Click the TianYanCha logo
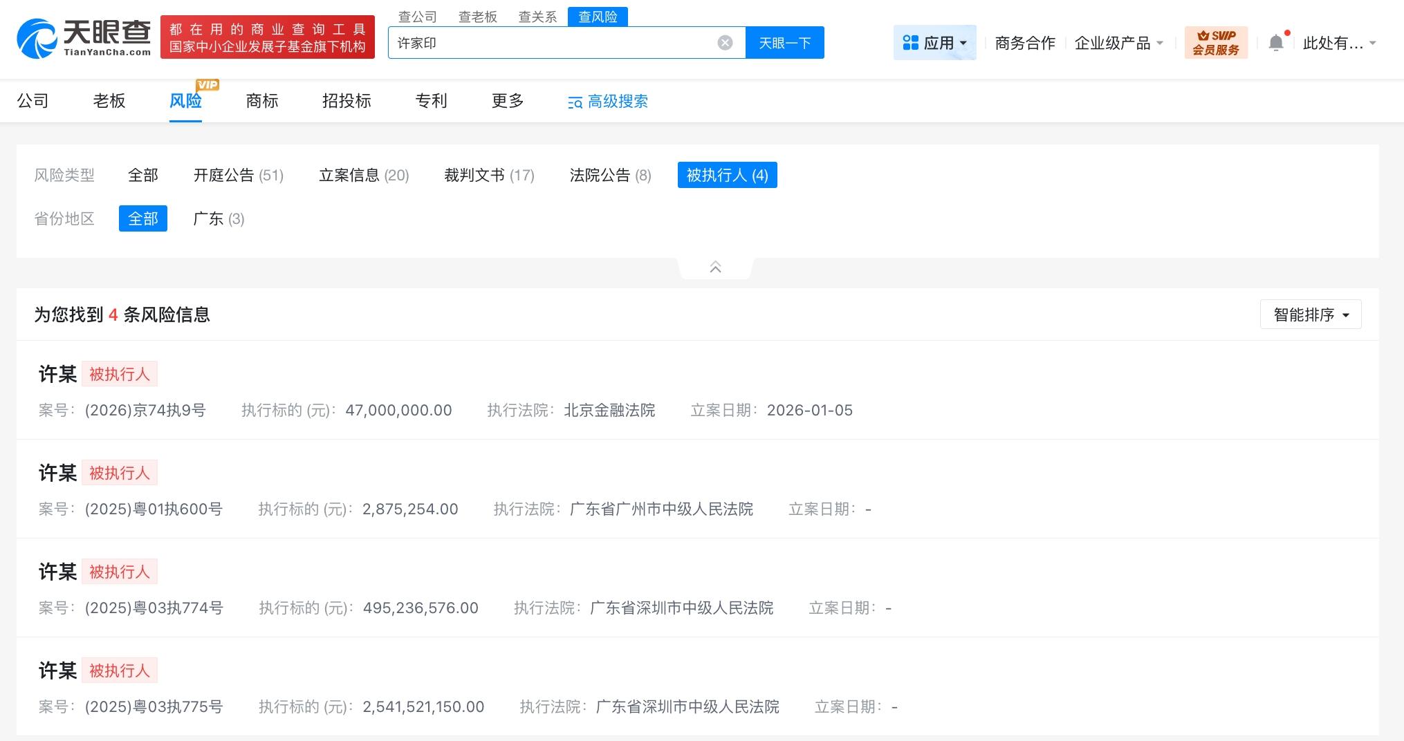The image size is (1404, 741). tap(84, 38)
